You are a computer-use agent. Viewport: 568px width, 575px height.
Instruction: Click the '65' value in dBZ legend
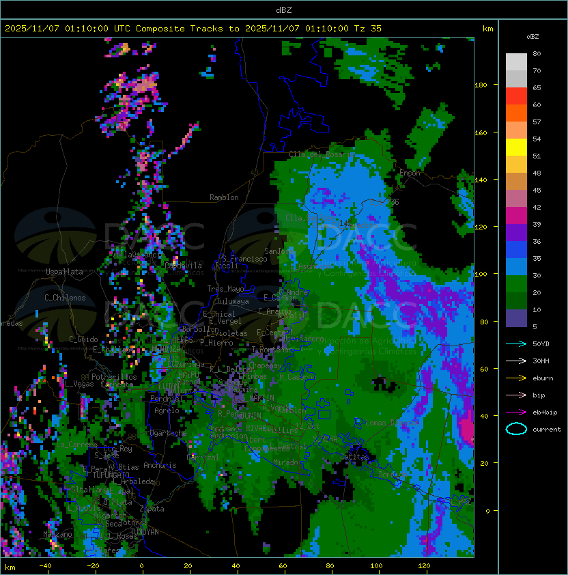tap(537, 88)
